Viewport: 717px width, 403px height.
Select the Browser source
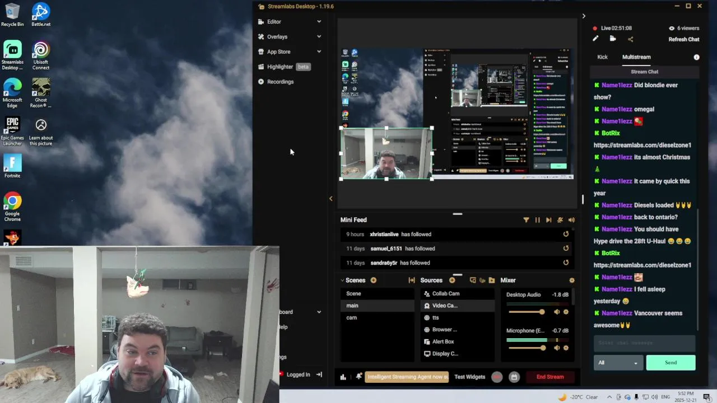point(458,330)
